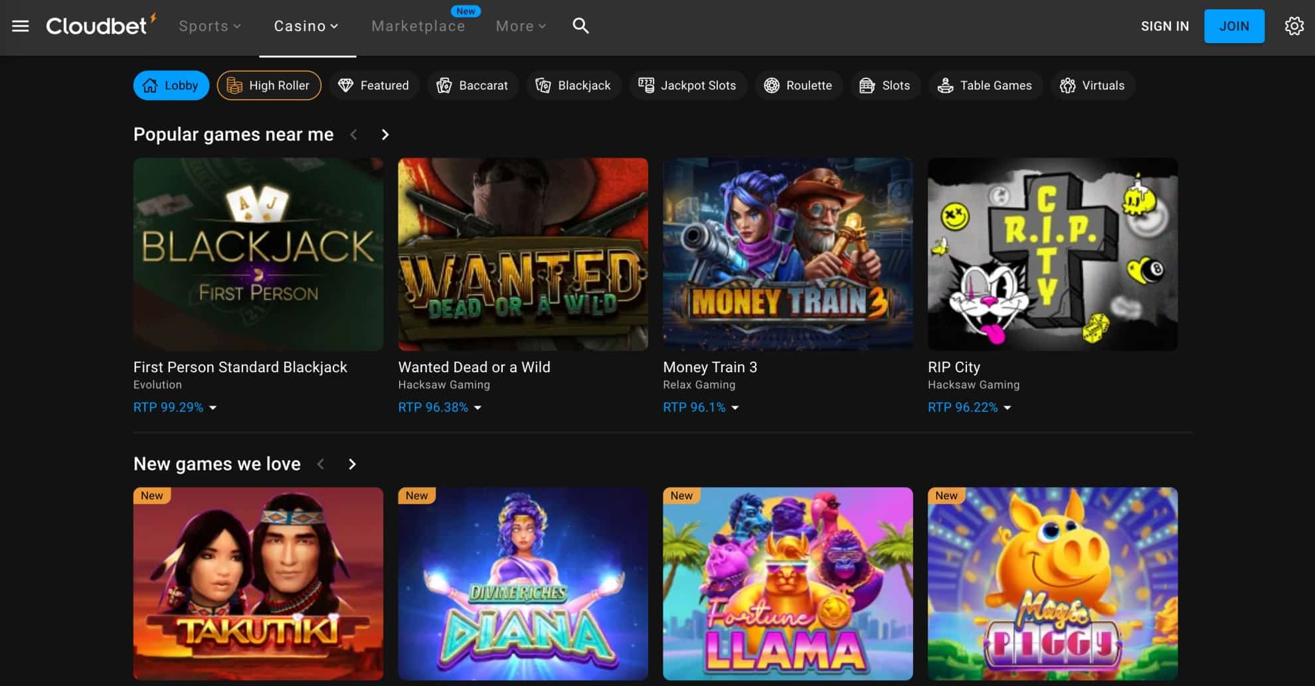
Task: Click Relax Gaming provider text
Action: [x=699, y=385]
